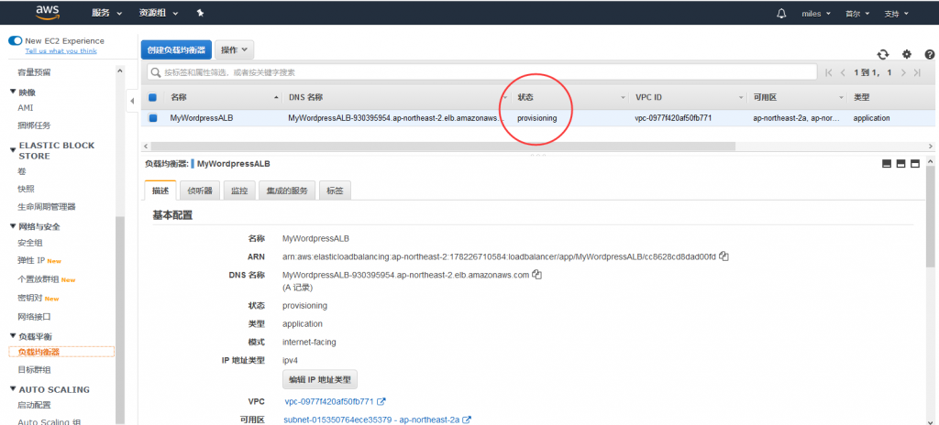Screen dimensions: 939x425
Task: Set details pane to split layout
Action: point(900,163)
